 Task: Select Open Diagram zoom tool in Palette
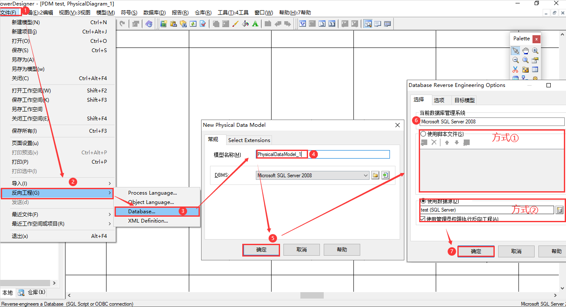525,60
